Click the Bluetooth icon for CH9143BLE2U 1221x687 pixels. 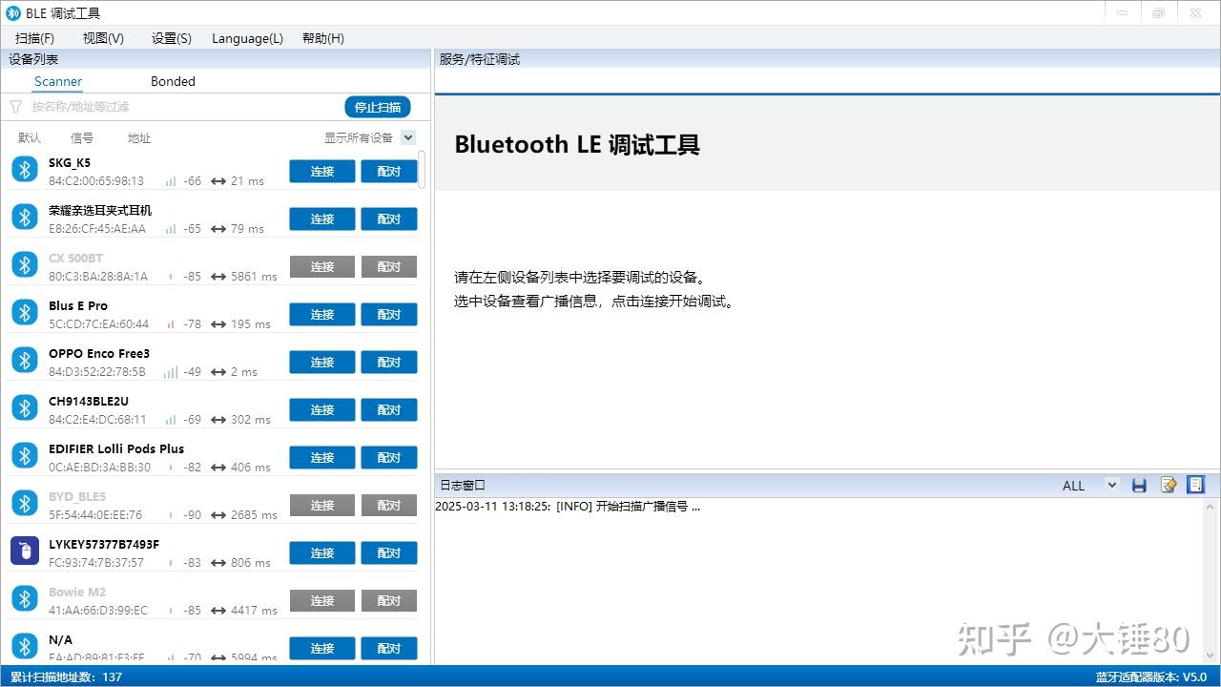[25, 407]
